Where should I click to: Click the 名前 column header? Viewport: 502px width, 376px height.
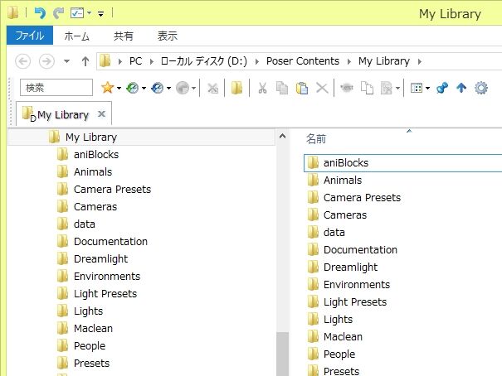pyautogui.click(x=316, y=138)
